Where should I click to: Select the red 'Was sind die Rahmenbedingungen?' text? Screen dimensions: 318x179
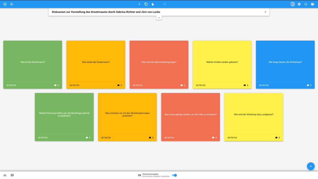pos(159,62)
